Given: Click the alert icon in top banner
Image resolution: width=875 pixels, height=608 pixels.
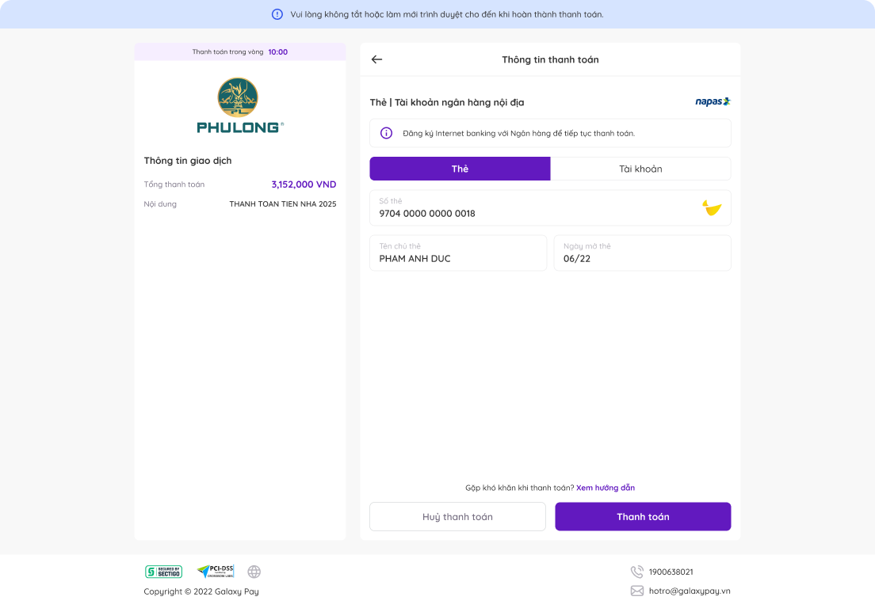Looking at the screenshot, I should 277,14.
